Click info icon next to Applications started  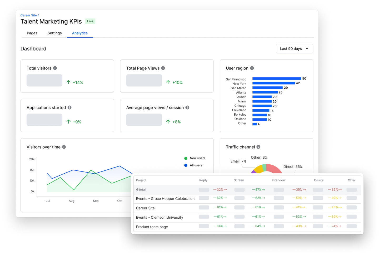tap(69, 107)
